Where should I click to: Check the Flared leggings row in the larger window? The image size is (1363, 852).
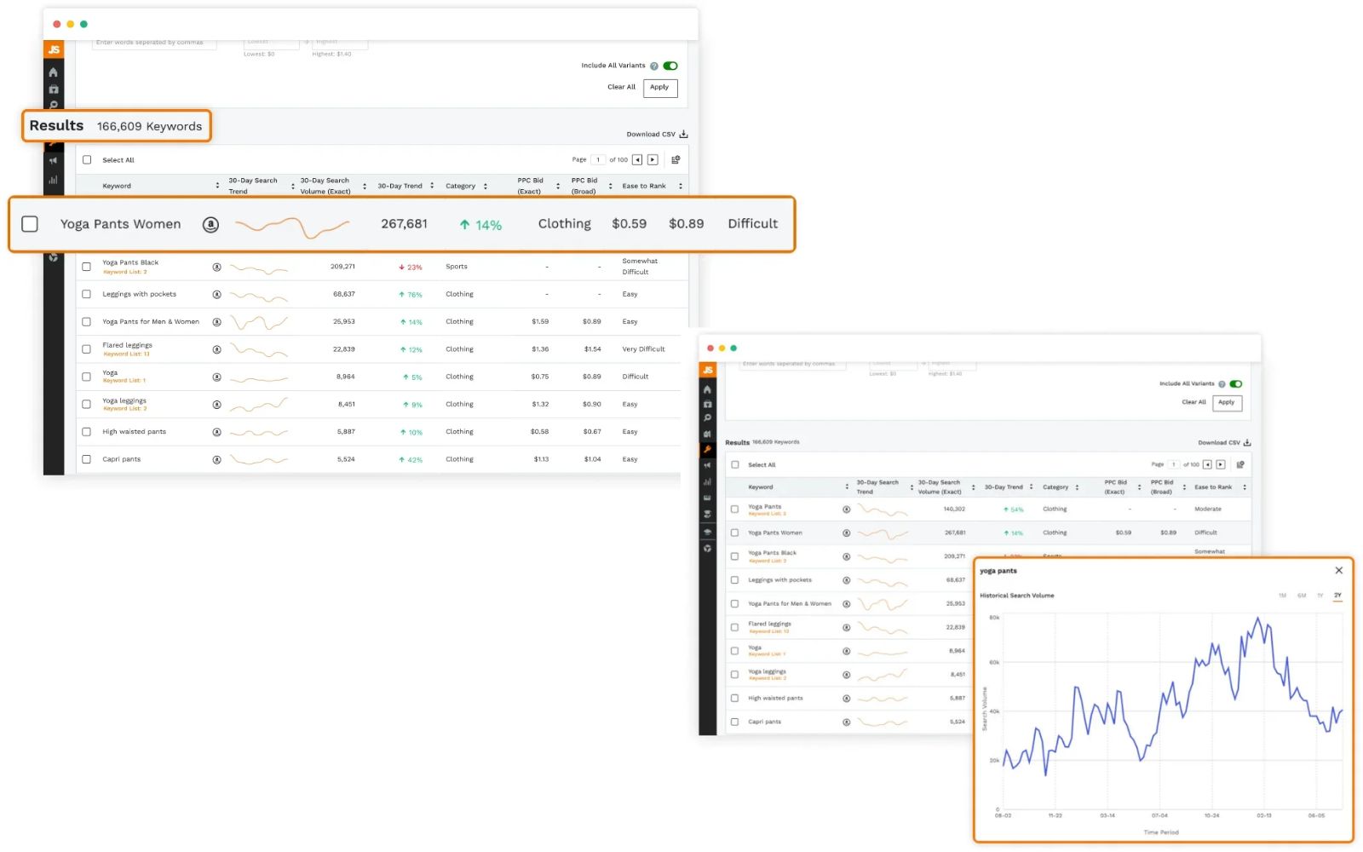[x=86, y=349]
